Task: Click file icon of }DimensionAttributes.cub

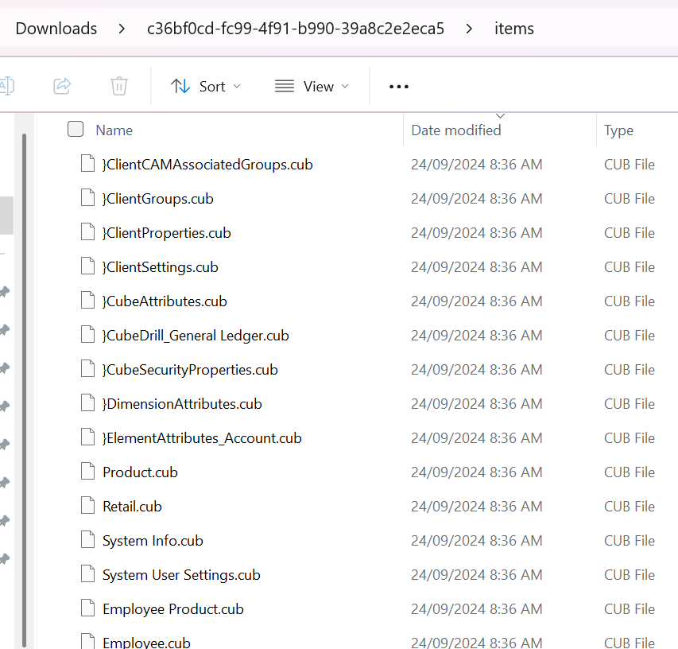Action: click(x=87, y=402)
